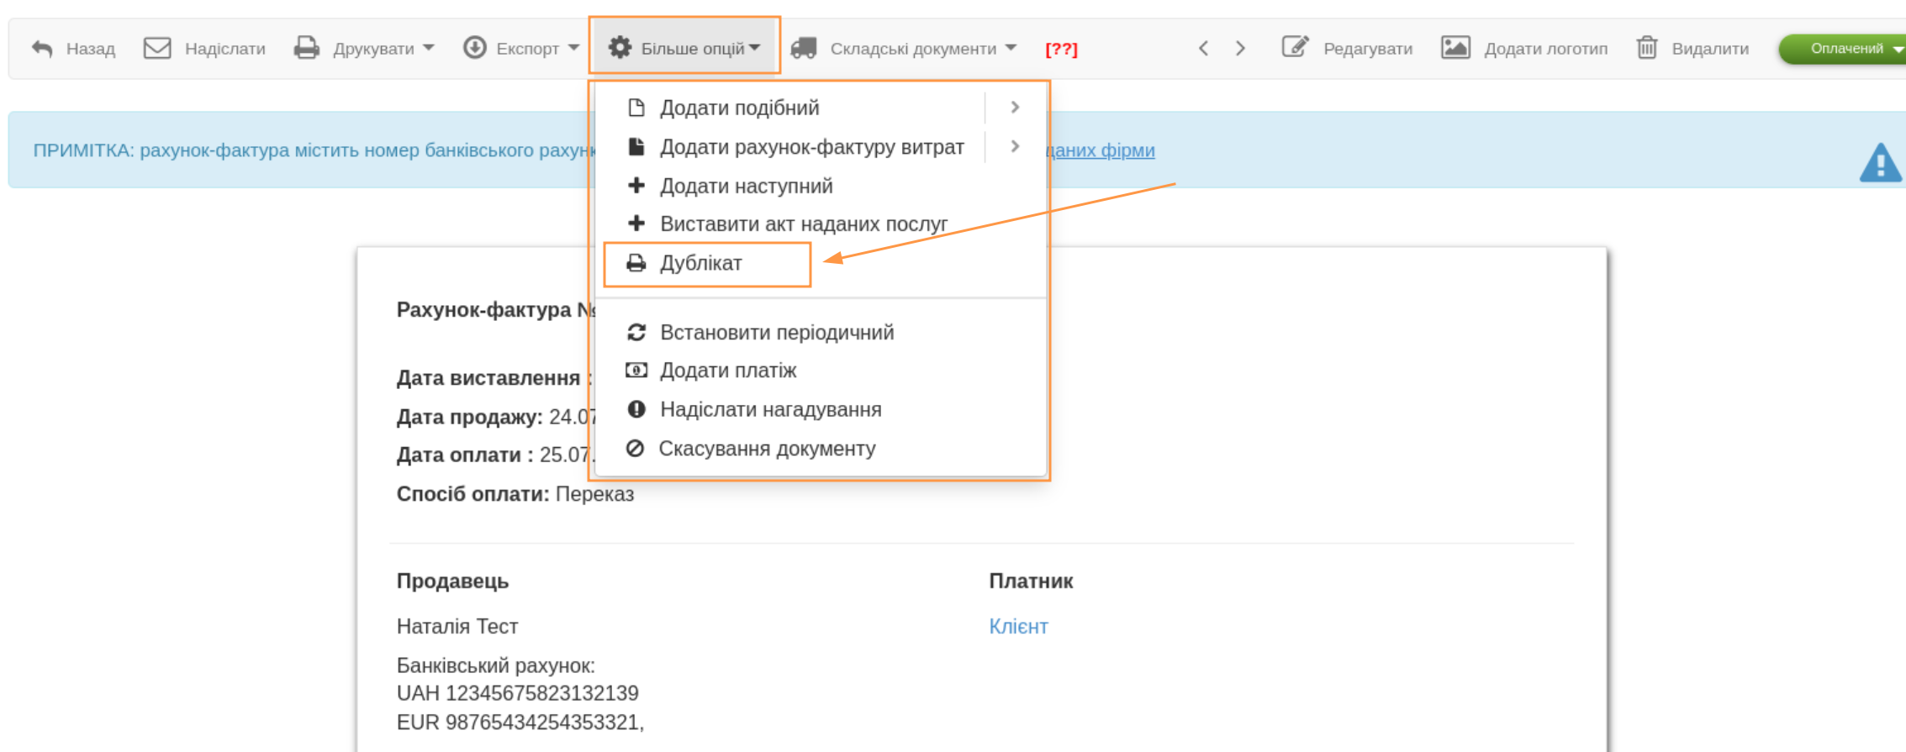Open the Більше опцій dropdown
Screen dimensions: 1906x752
(x=684, y=48)
